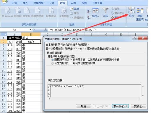
Task: Open 连接 in the connections group
Action: pyautogui.click(x=75, y=9)
